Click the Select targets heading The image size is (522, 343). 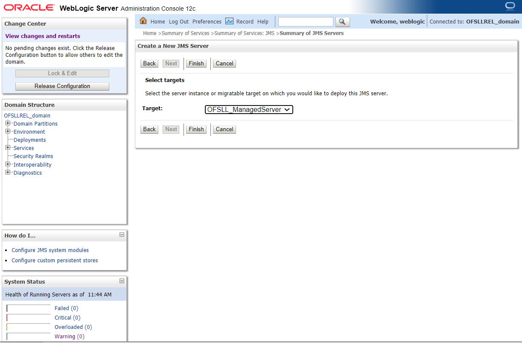tap(165, 80)
